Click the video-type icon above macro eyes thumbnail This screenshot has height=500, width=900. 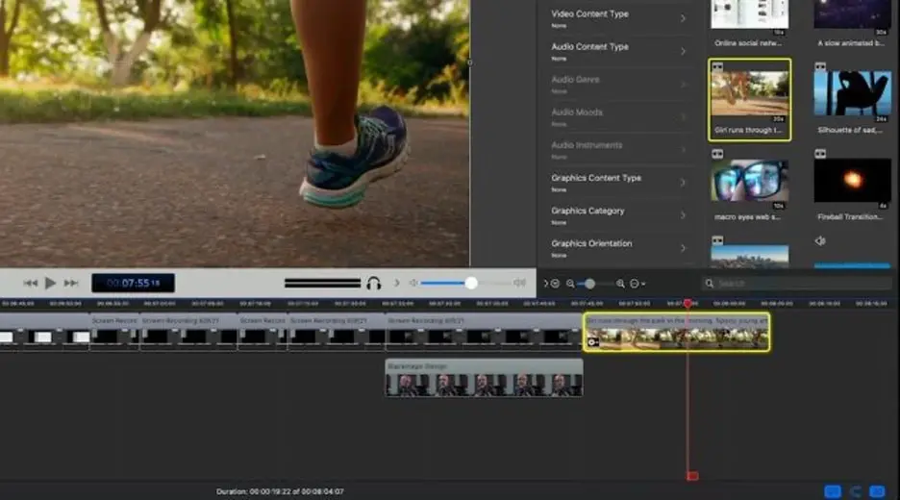[717, 153]
